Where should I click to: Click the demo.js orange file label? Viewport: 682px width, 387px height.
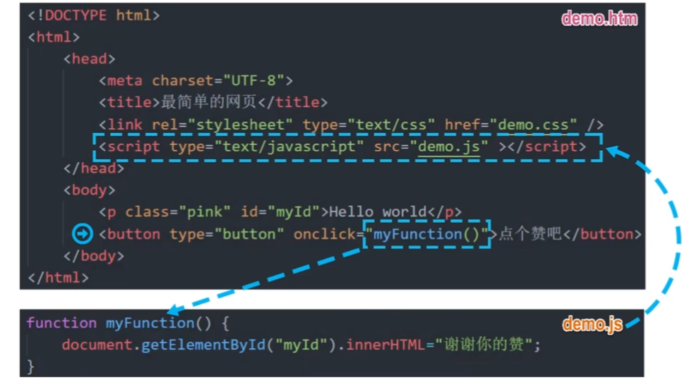tap(592, 324)
